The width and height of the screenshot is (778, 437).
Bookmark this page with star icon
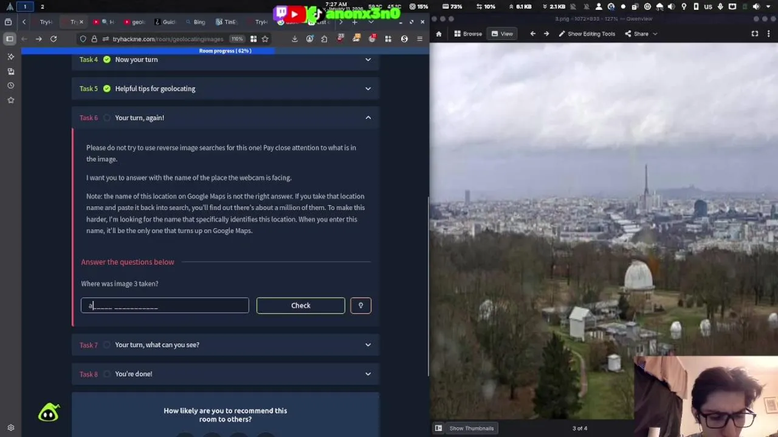(x=265, y=39)
